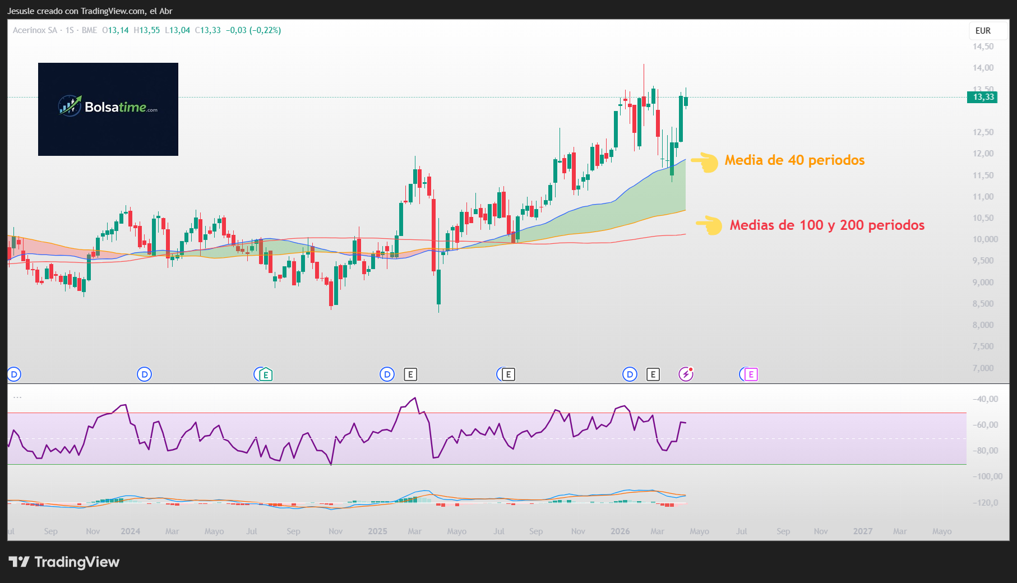Screen dimensions: 1017x583
Task: Open the green earnings marker near July 2024
Action: coord(266,374)
